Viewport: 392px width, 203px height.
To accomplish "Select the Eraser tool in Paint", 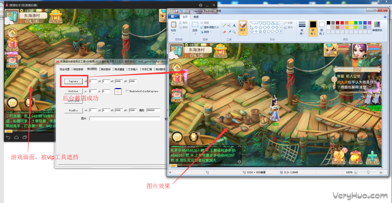I will point(224,32).
